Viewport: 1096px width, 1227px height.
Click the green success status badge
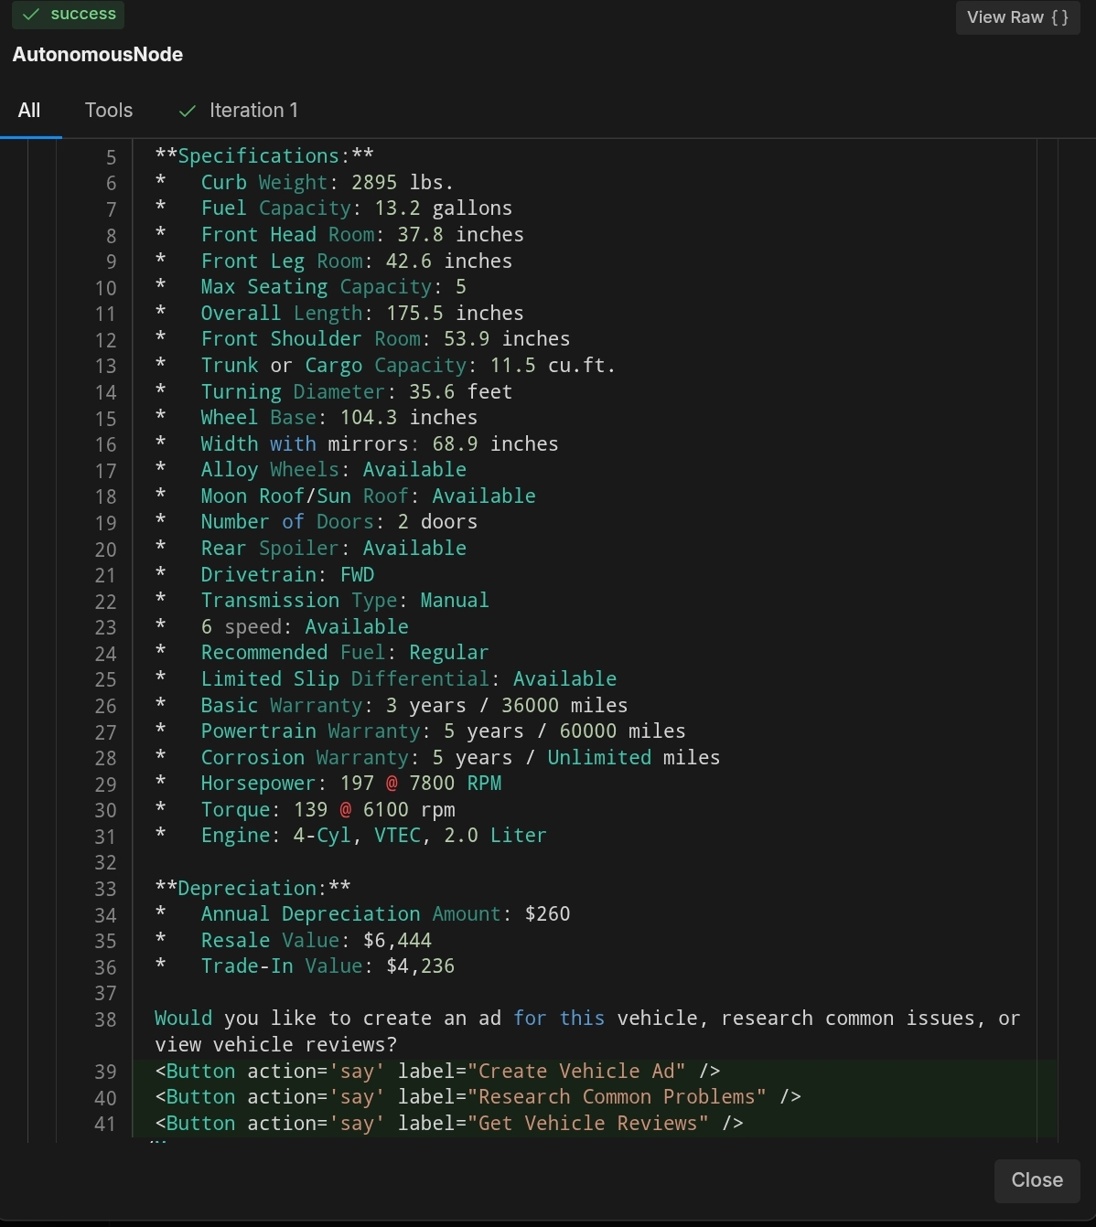click(x=70, y=15)
